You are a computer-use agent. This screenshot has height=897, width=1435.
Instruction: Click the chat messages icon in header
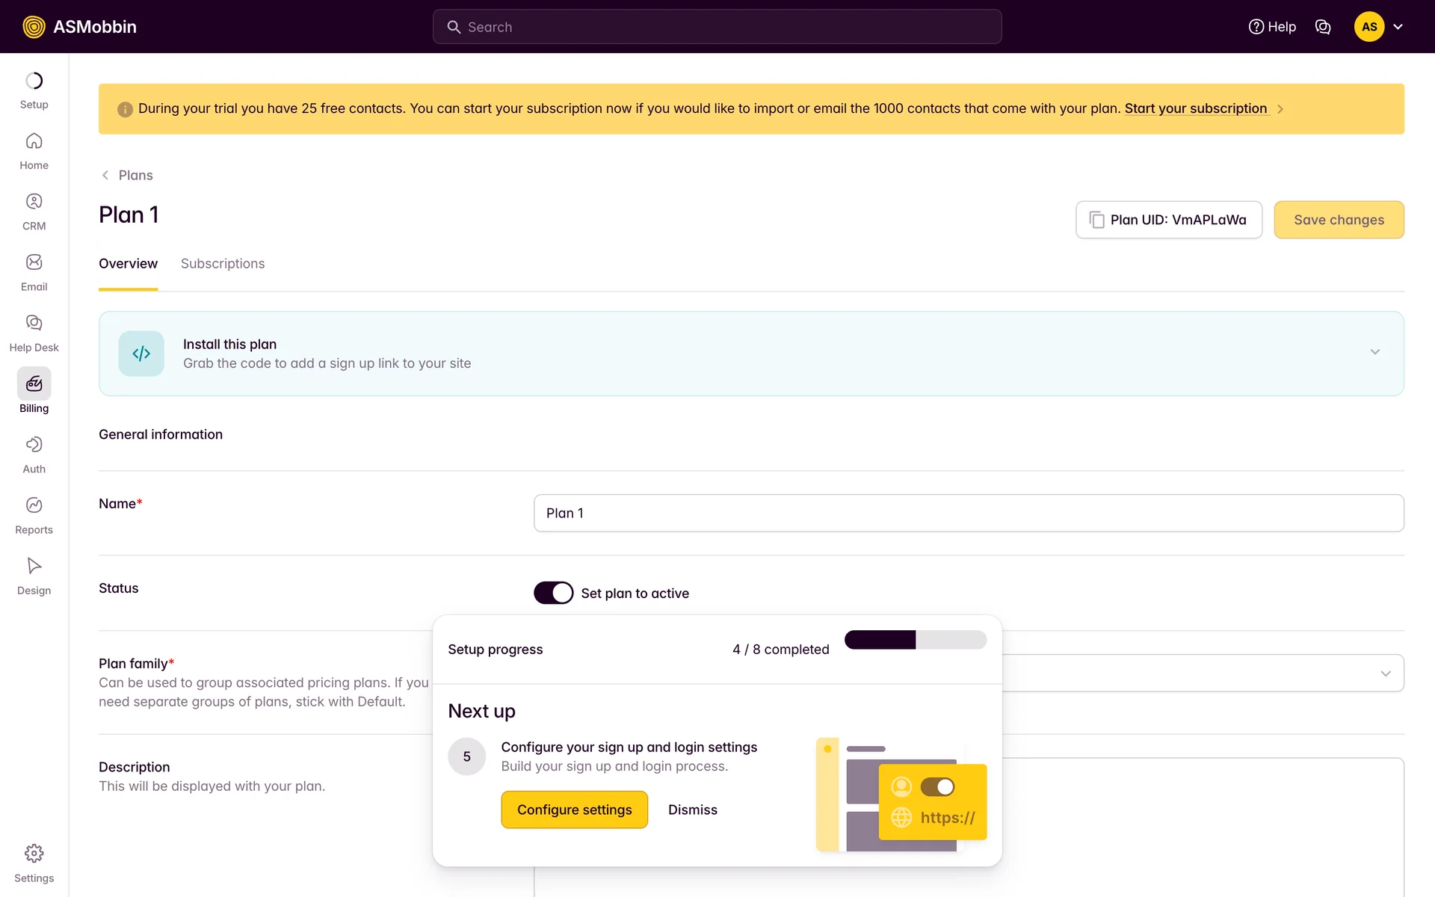coord(1322,27)
